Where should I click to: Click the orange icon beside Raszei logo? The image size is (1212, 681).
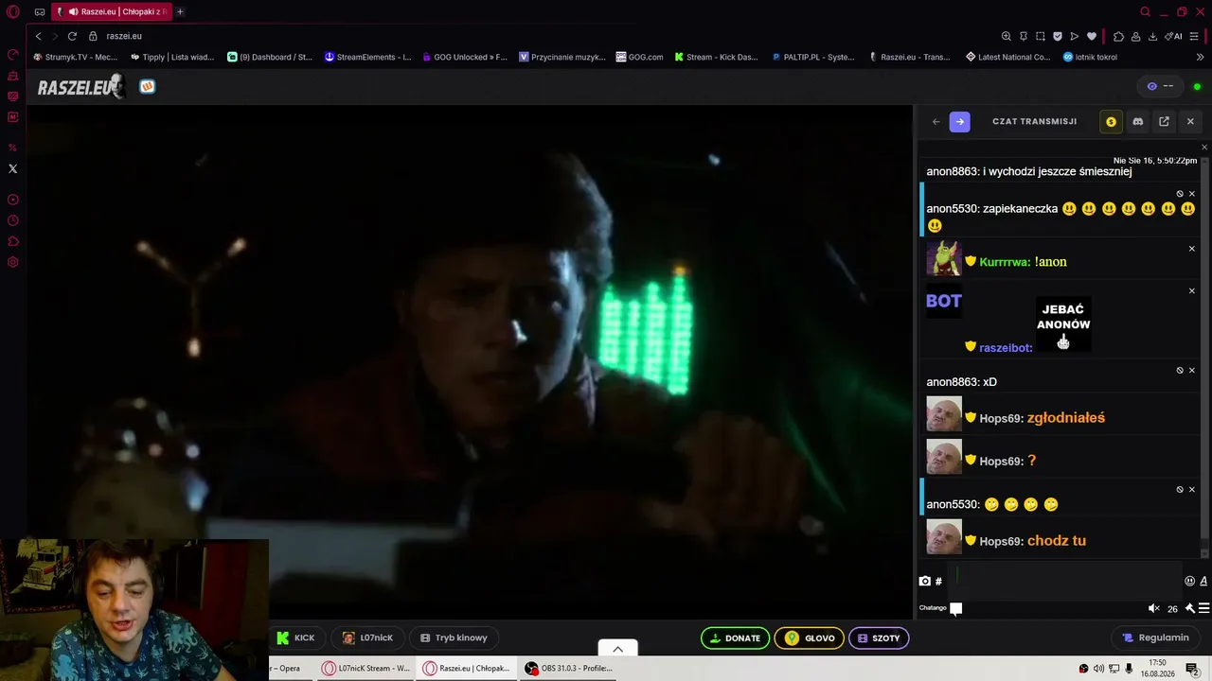coord(147,86)
